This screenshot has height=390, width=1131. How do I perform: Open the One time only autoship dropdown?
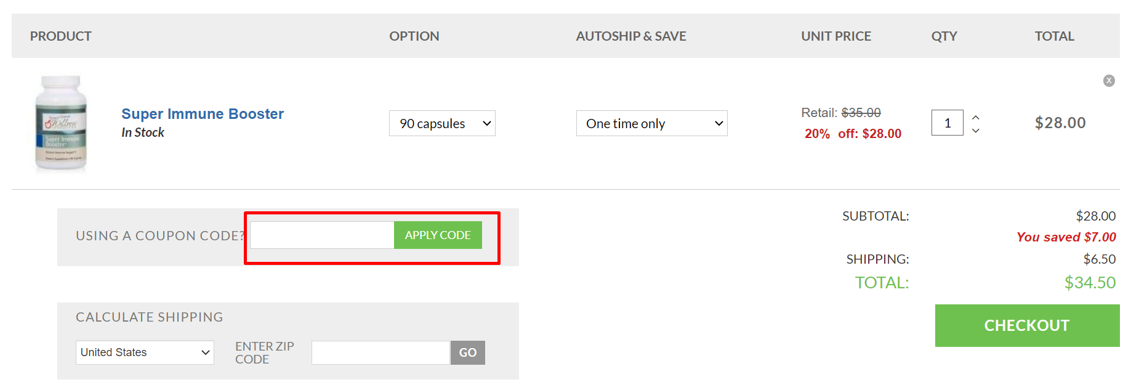pyautogui.click(x=651, y=123)
